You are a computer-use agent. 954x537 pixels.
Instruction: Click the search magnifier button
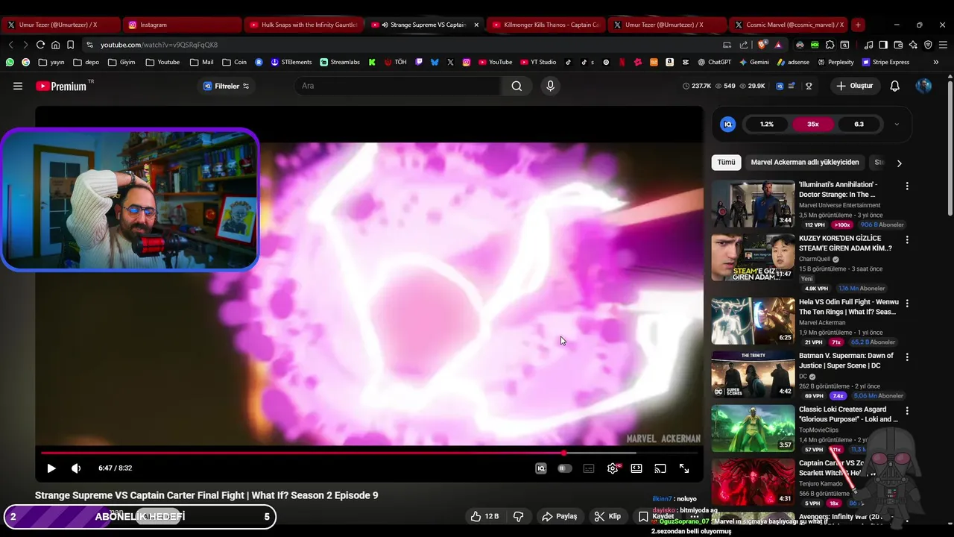[x=517, y=86]
